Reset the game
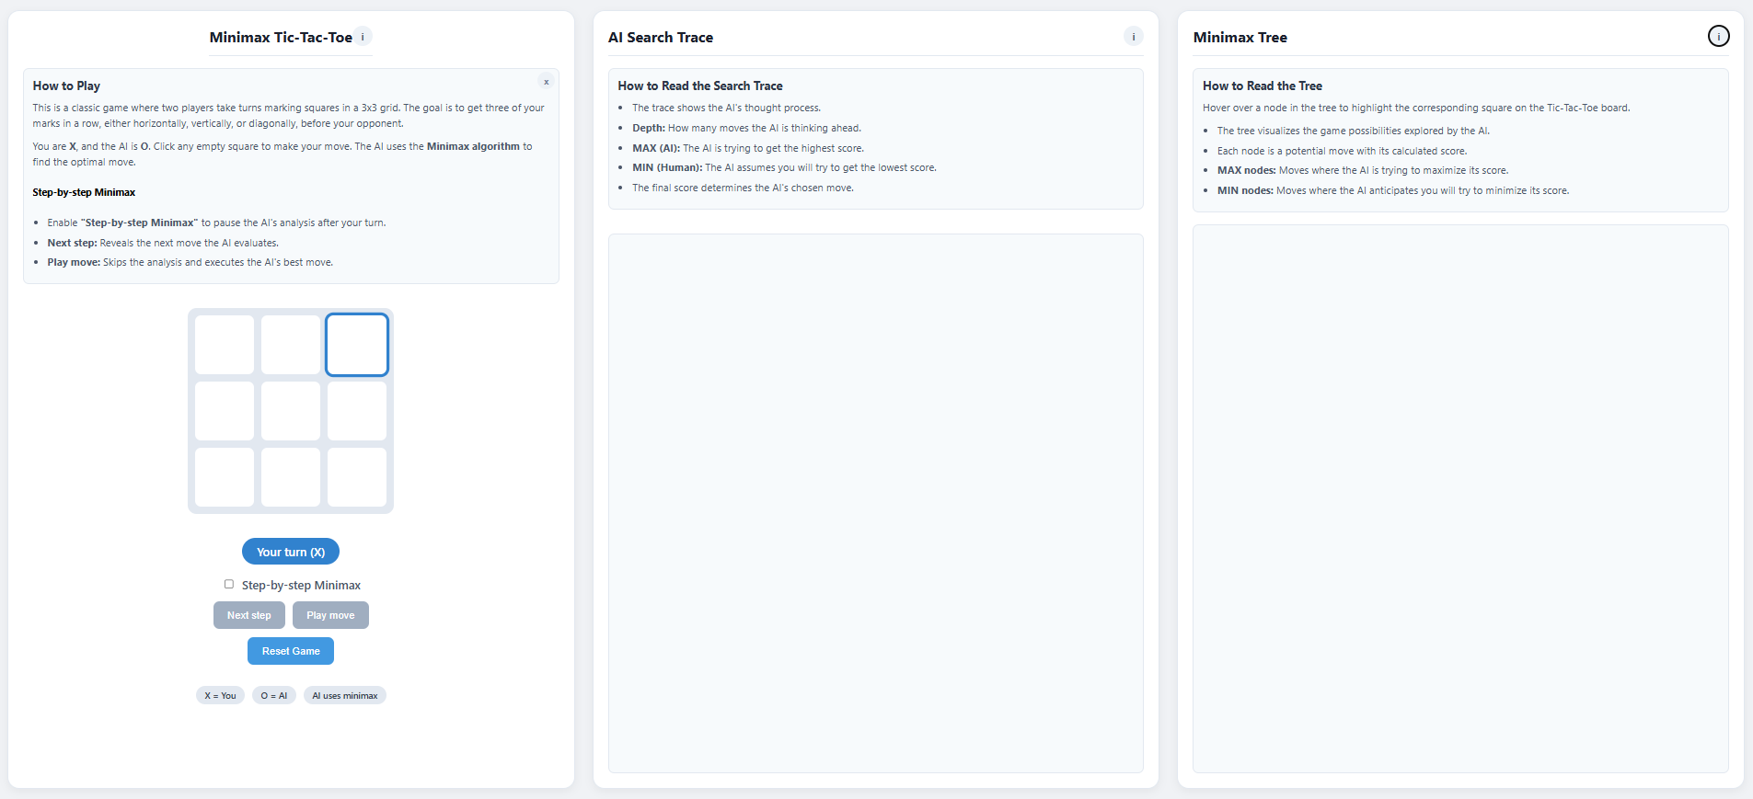 coord(291,651)
